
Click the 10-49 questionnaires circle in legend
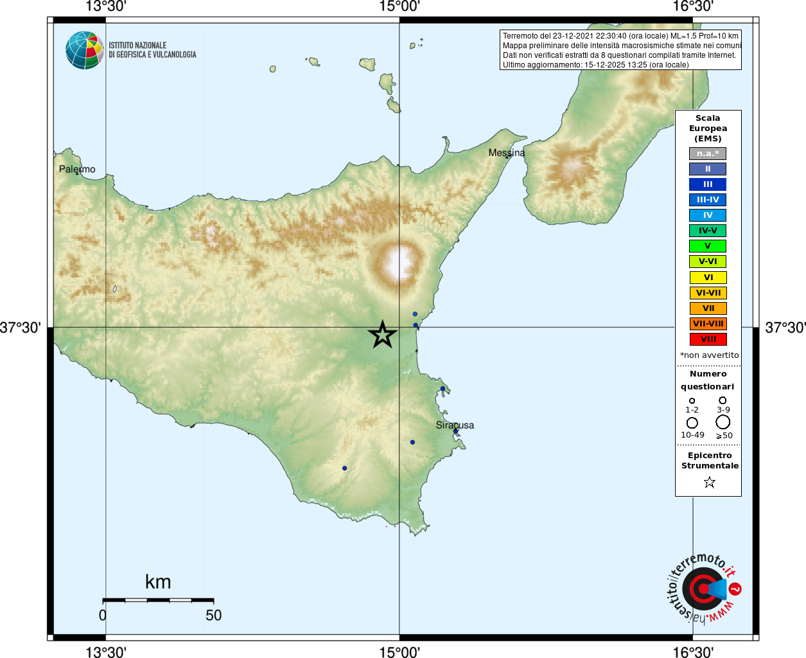click(x=692, y=423)
